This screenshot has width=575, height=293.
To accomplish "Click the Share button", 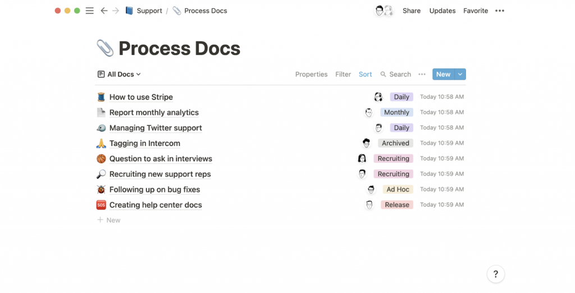I will [x=412, y=11].
